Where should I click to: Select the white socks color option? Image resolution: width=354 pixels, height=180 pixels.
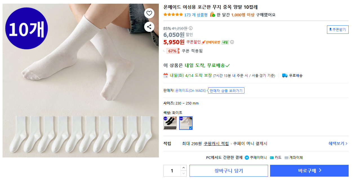pos(186,123)
